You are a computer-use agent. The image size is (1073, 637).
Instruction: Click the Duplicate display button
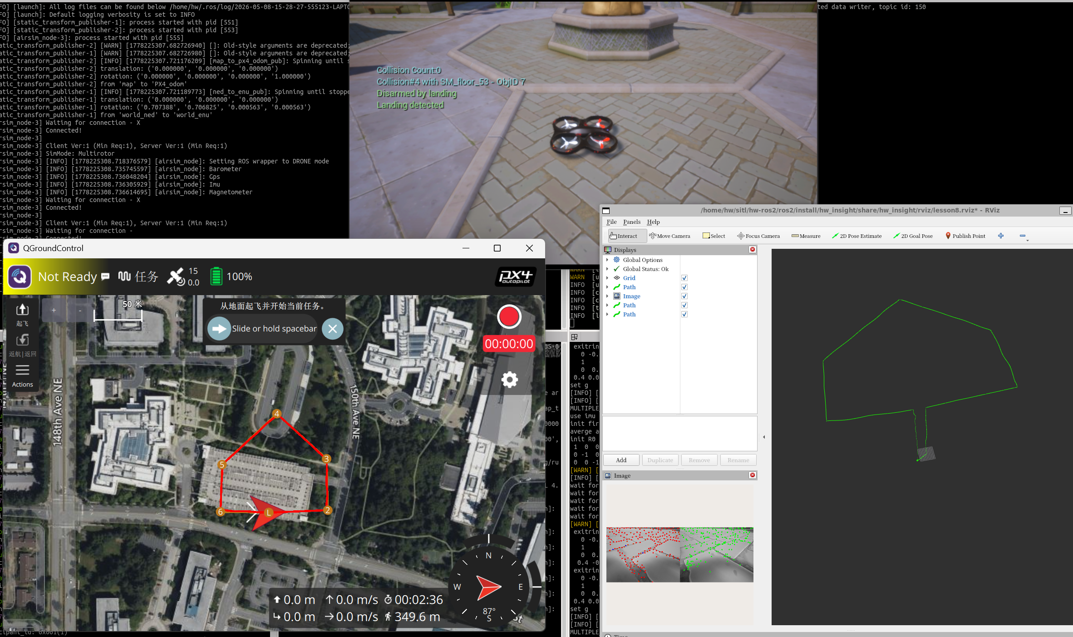pyautogui.click(x=660, y=460)
